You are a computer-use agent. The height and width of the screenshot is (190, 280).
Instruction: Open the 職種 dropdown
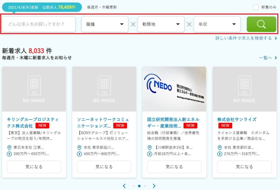click(x=105, y=24)
